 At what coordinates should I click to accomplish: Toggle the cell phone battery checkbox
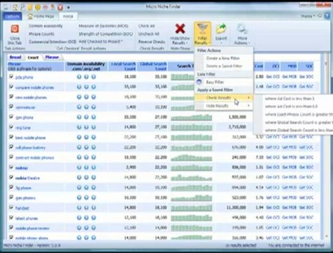[x=11, y=147]
